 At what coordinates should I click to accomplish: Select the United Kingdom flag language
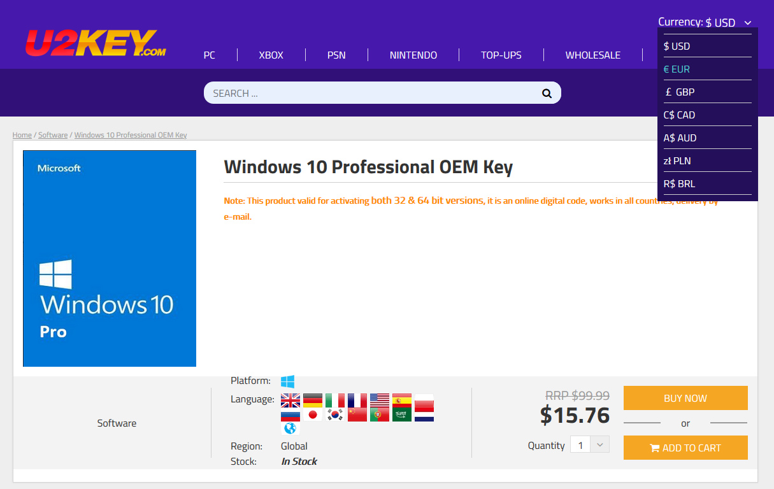290,400
